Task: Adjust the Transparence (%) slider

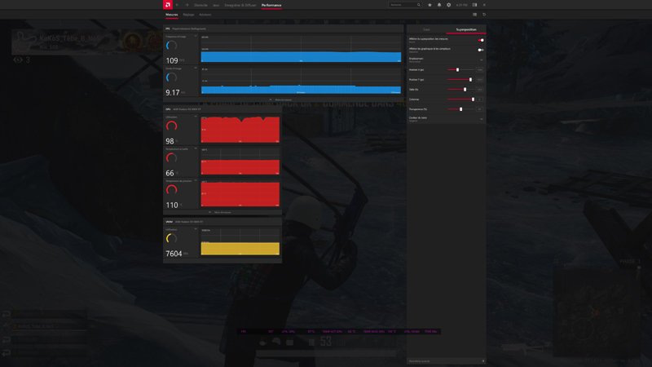Action: (460, 109)
